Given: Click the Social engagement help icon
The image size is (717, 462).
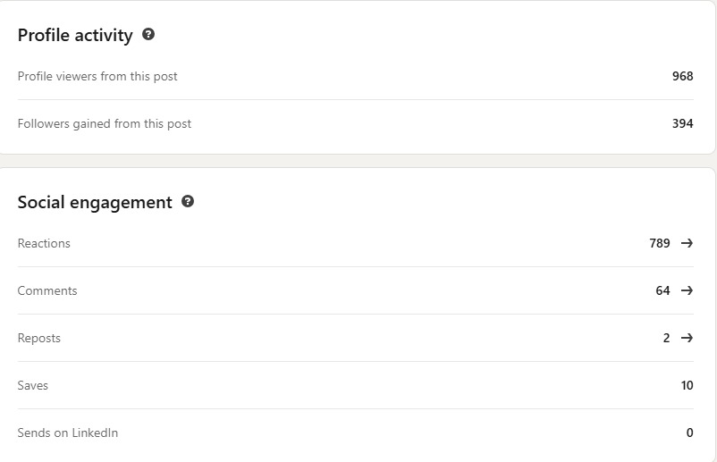Looking at the screenshot, I should 188,202.
